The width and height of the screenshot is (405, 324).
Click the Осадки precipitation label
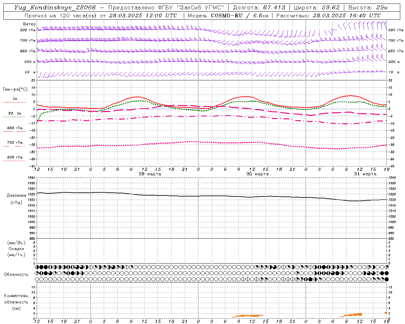point(16,249)
